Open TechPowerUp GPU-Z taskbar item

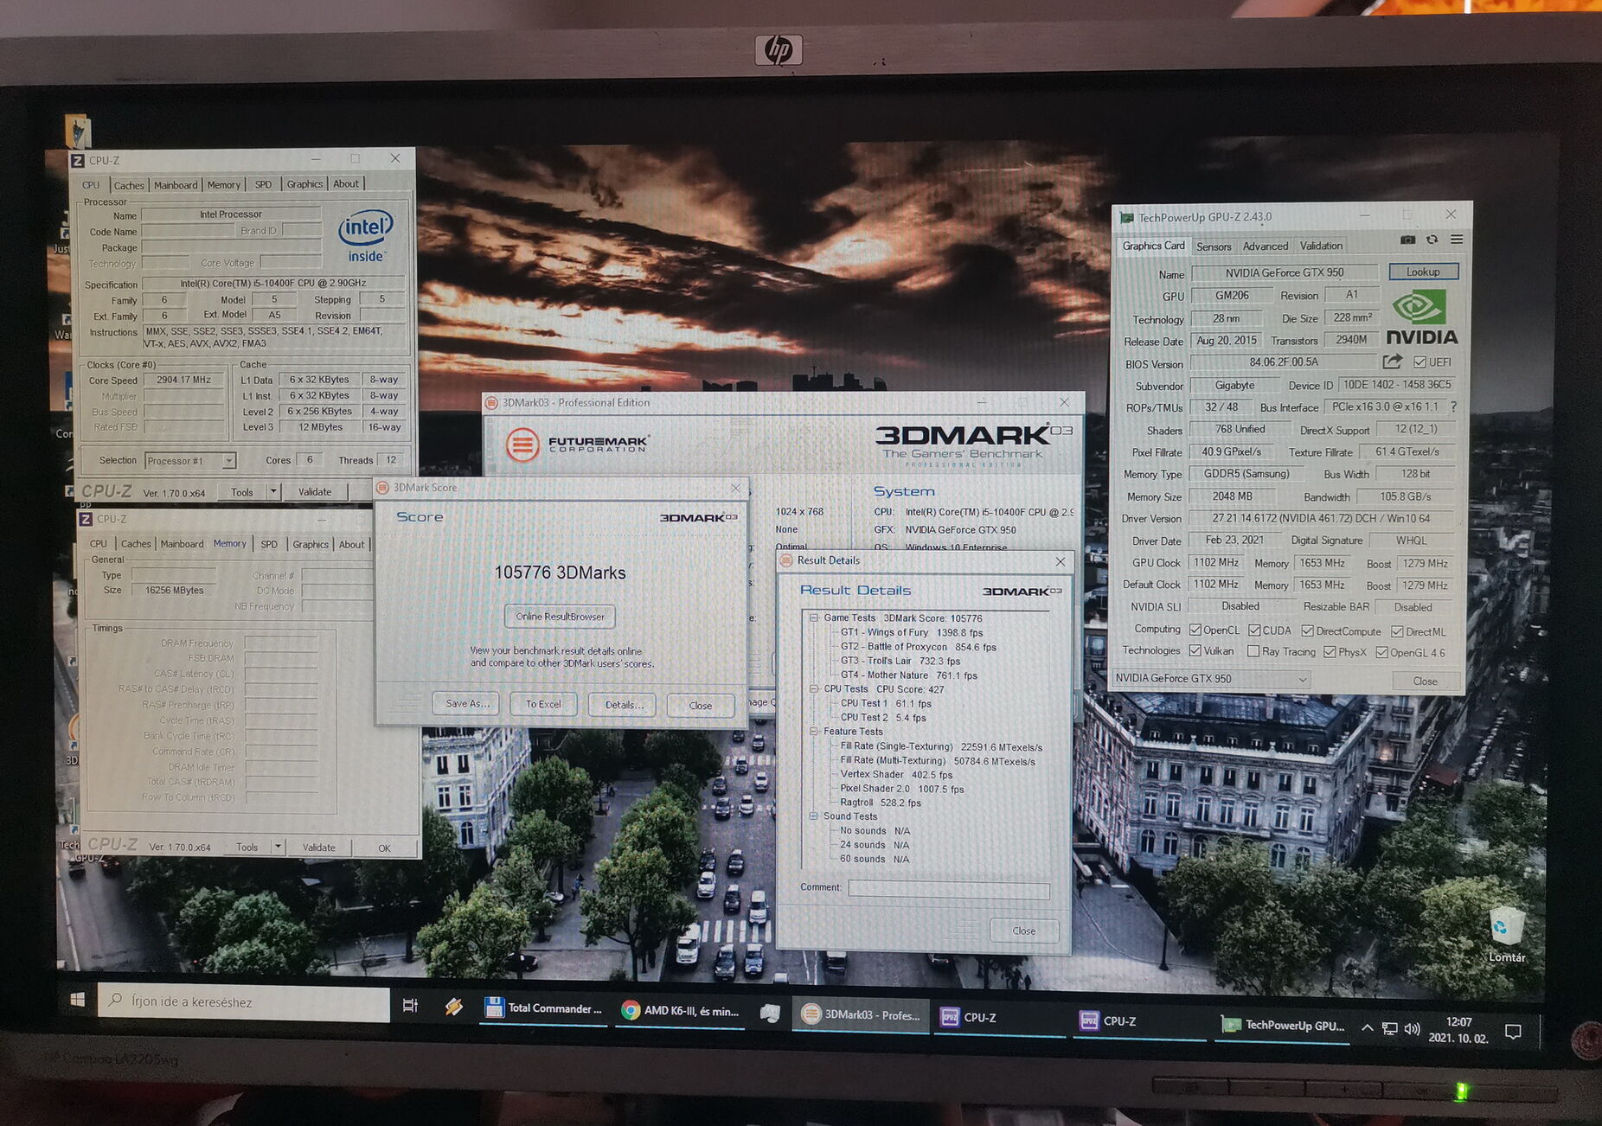tap(1283, 1026)
